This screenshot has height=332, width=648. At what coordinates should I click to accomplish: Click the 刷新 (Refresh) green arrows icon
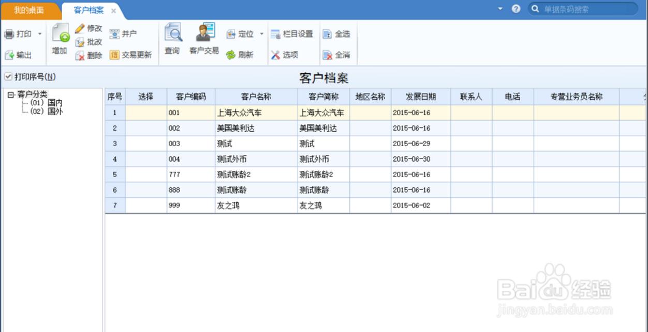coord(231,55)
